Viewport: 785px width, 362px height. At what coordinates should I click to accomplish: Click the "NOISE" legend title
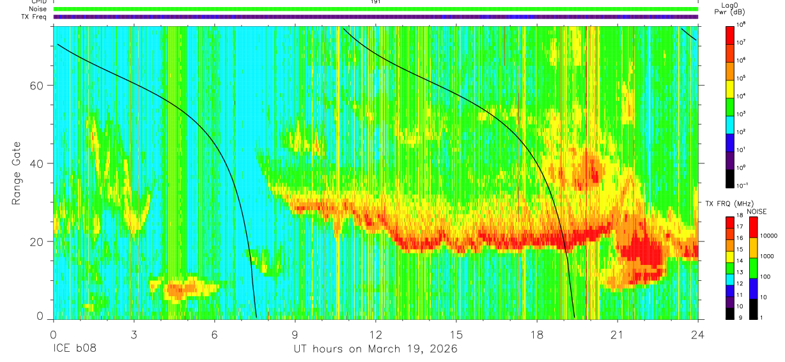point(756,211)
